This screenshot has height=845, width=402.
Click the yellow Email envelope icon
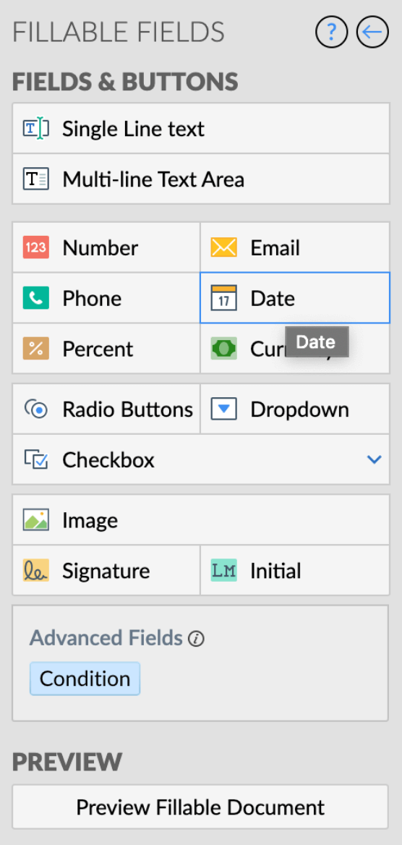tap(223, 248)
